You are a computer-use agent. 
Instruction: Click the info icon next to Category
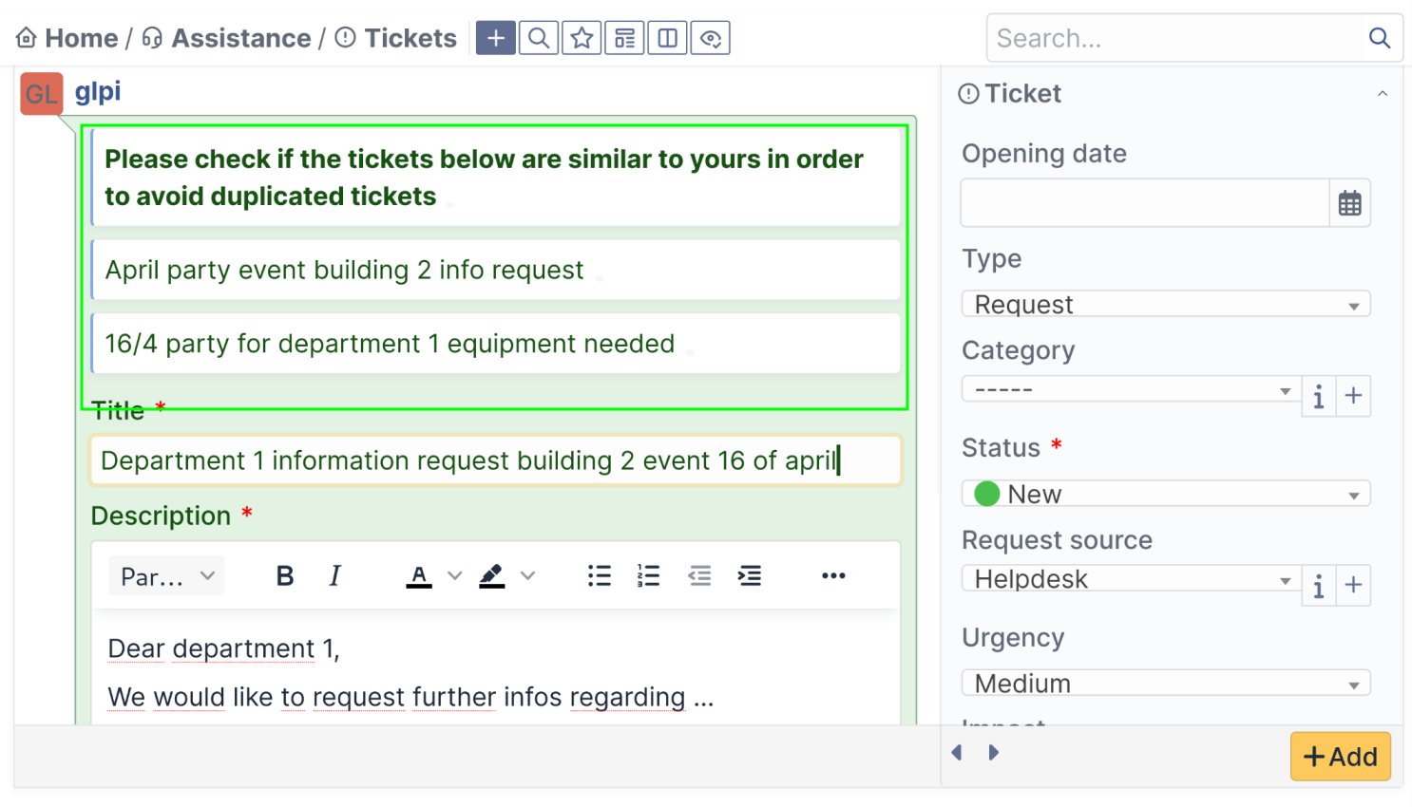tap(1318, 396)
